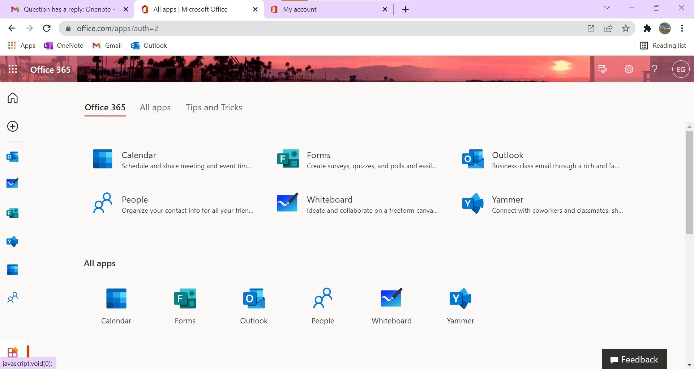This screenshot has height=369, width=694.
Task: Select the Office 365 tab
Action: point(105,107)
